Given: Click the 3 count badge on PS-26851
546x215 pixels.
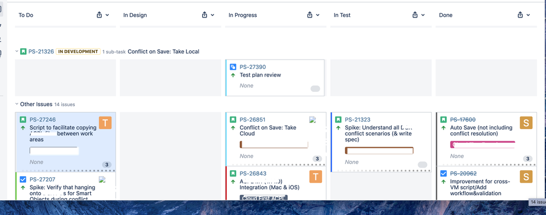Looking at the screenshot, I should tap(316, 159).
